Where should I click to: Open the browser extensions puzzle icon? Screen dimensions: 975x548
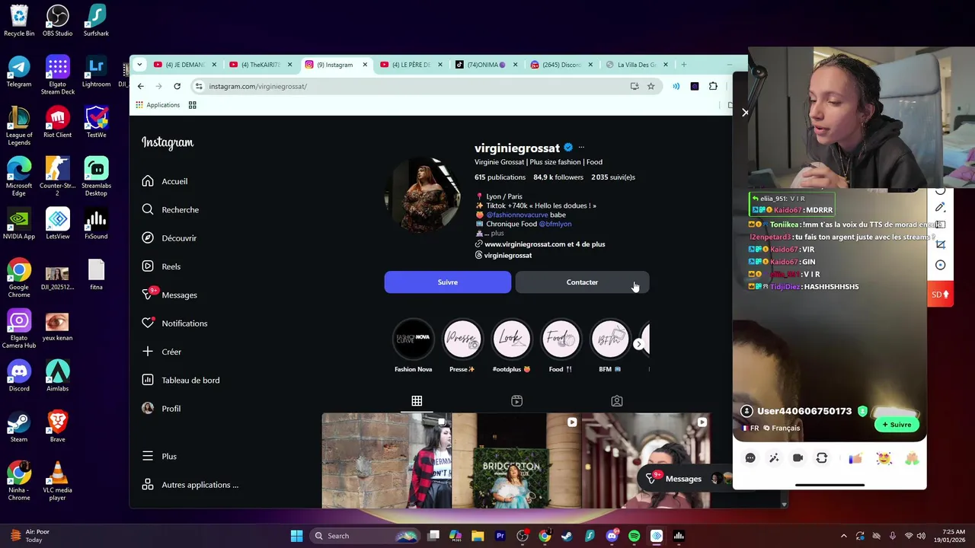point(713,86)
